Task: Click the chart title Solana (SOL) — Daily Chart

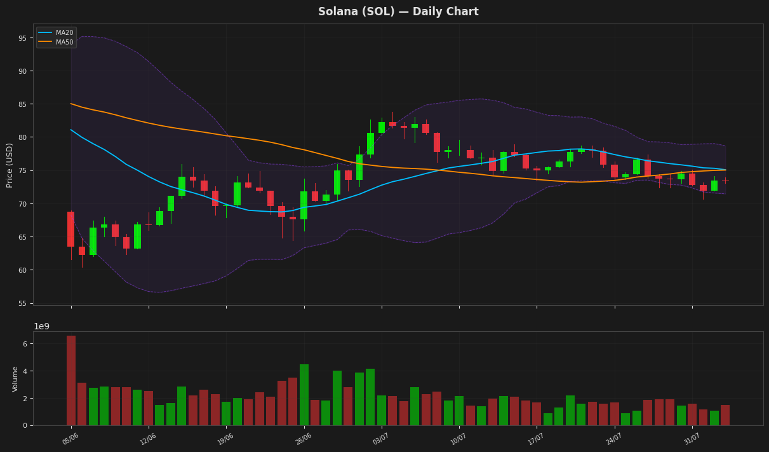Action: click(x=398, y=12)
